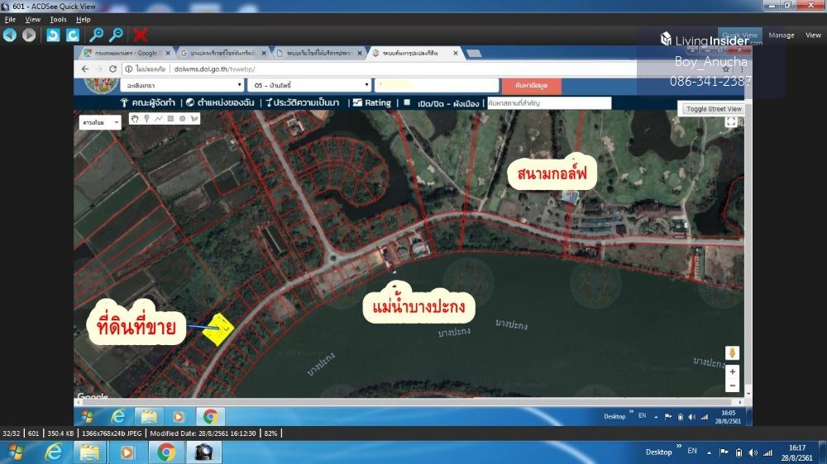The image size is (827, 464).
Task: Rotate the image left (counterclockwise)
Action: [x=53, y=35]
